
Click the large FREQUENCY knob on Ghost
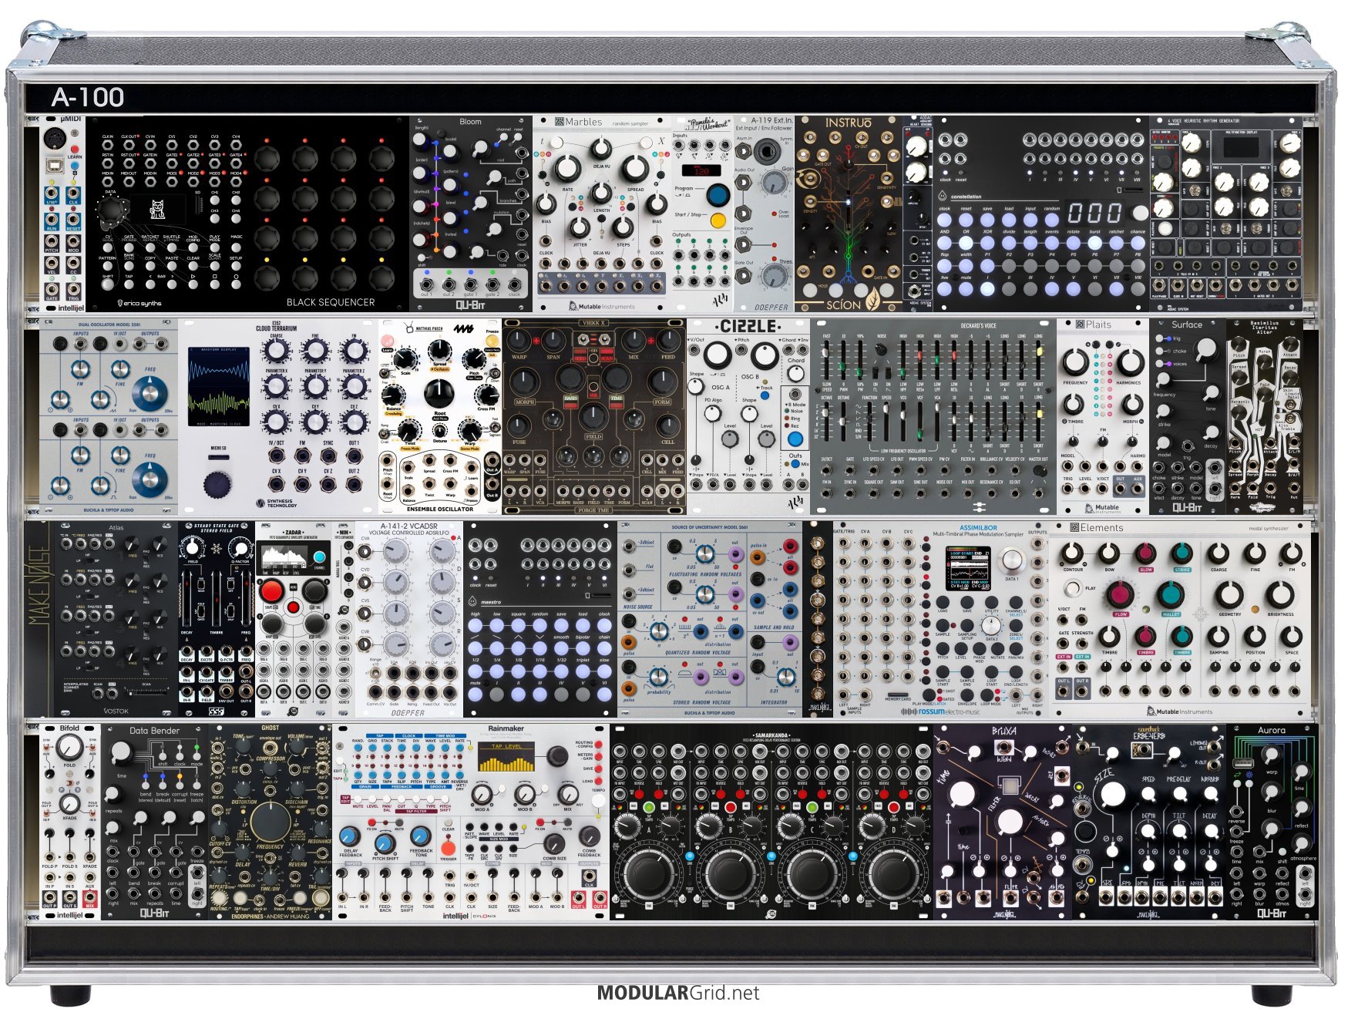(270, 821)
